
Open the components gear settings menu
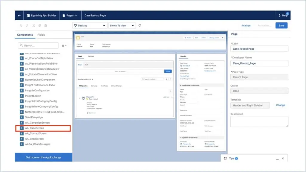[64, 45]
